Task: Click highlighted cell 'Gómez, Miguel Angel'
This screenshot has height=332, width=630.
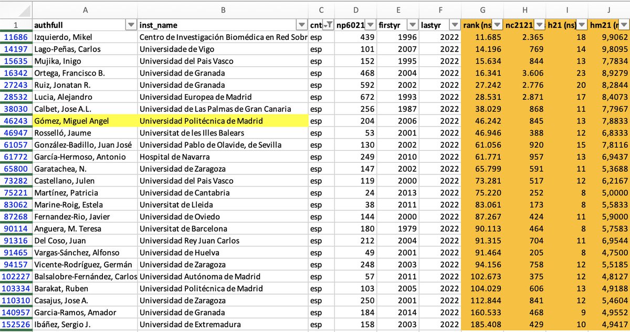Action: pyautogui.click(x=85, y=121)
